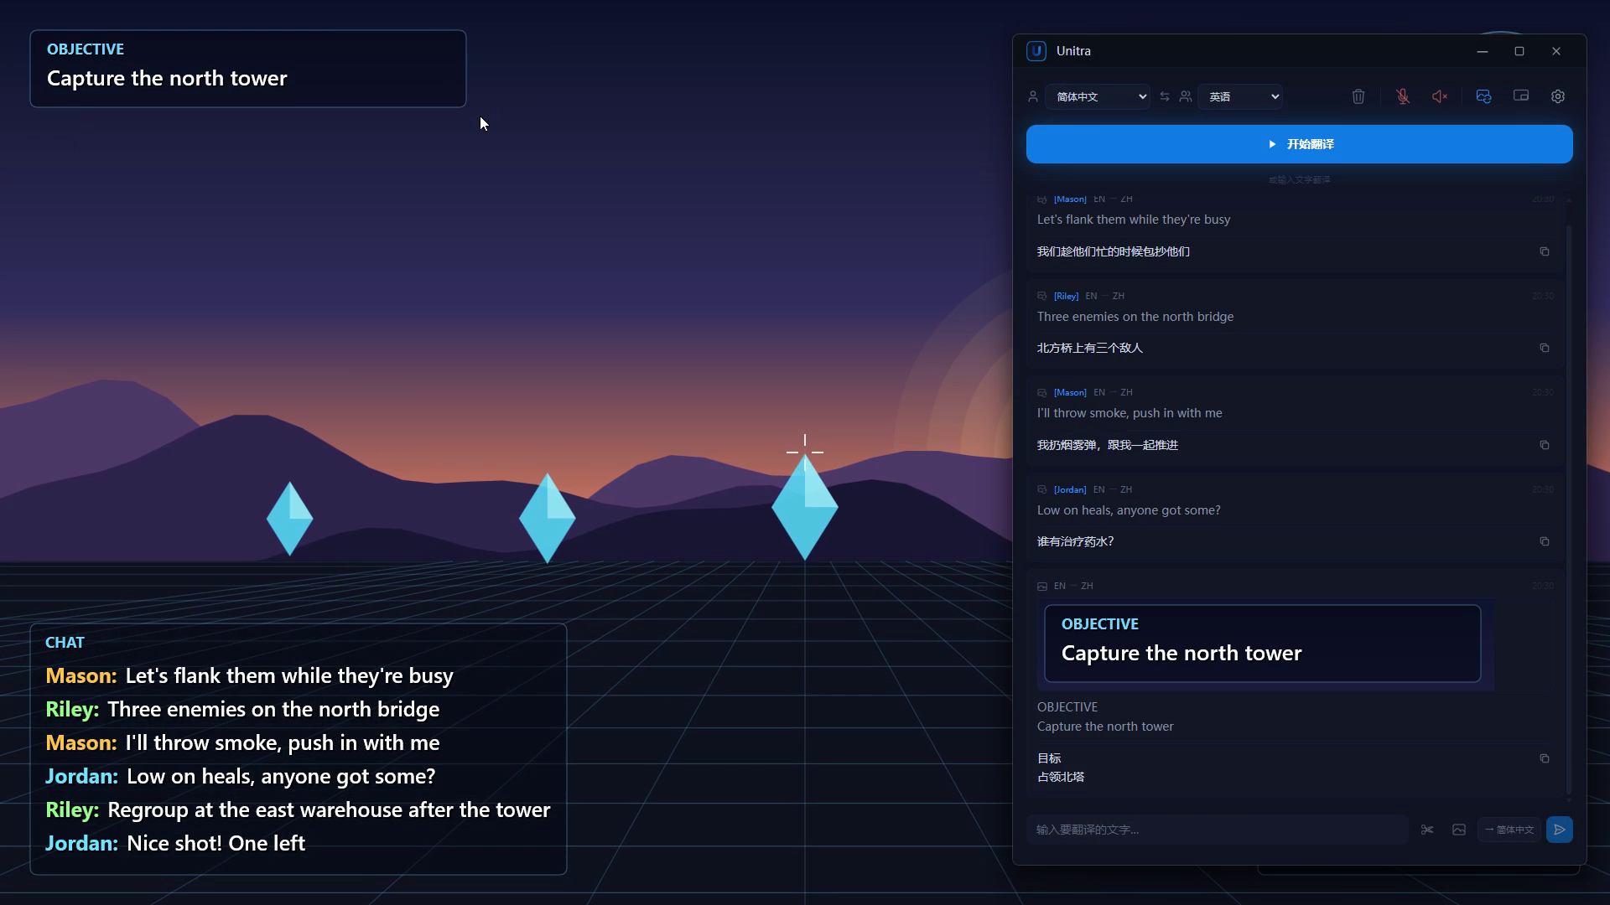
Task: Click text 'I'll throw smoke, push in with me' in Unitra
Action: point(1130,413)
